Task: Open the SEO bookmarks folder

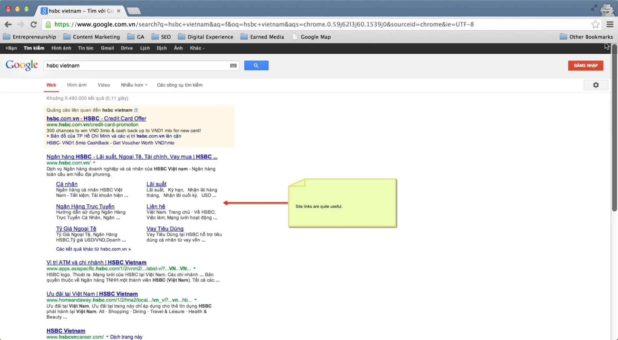Action: coord(161,37)
